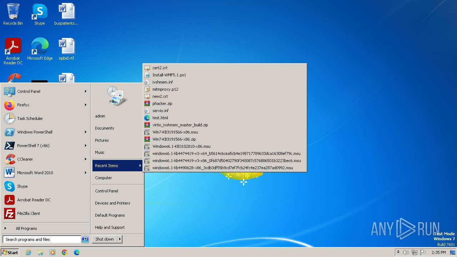Open Skype from the Start menu list
Image resolution: width=457 pixels, height=257 pixels.
(x=46, y=186)
